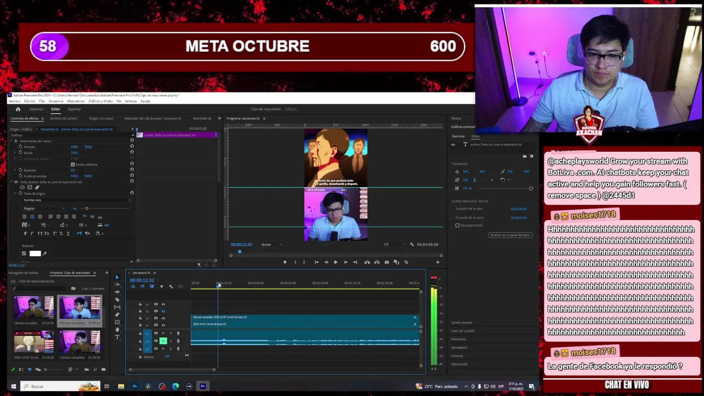Collapse Movimiento del vector section

coord(12,141)
